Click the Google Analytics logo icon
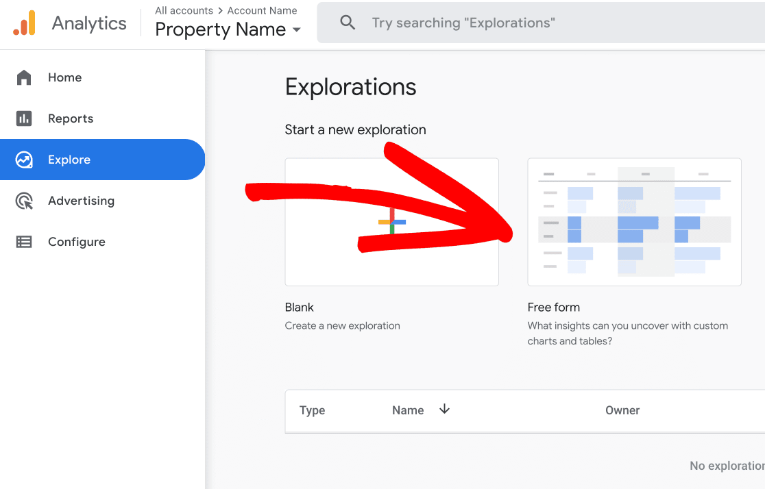Viewport: 765px width, 489px height. (24, 23)
